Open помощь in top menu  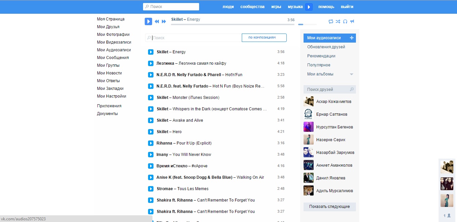[x=326, y=7]
